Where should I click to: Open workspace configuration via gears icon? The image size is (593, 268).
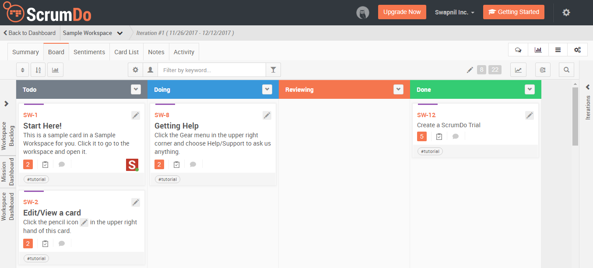pos(577,49)
